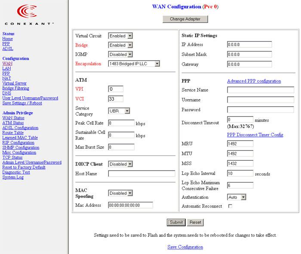
Task: Open PPP under Configuration menu
Action: [6, 73]
